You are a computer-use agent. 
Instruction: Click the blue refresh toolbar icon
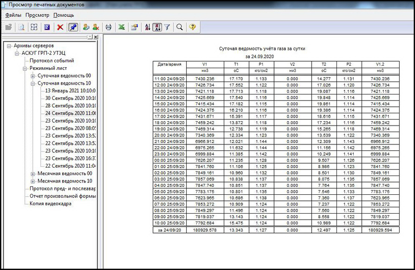tap(47, 27)
